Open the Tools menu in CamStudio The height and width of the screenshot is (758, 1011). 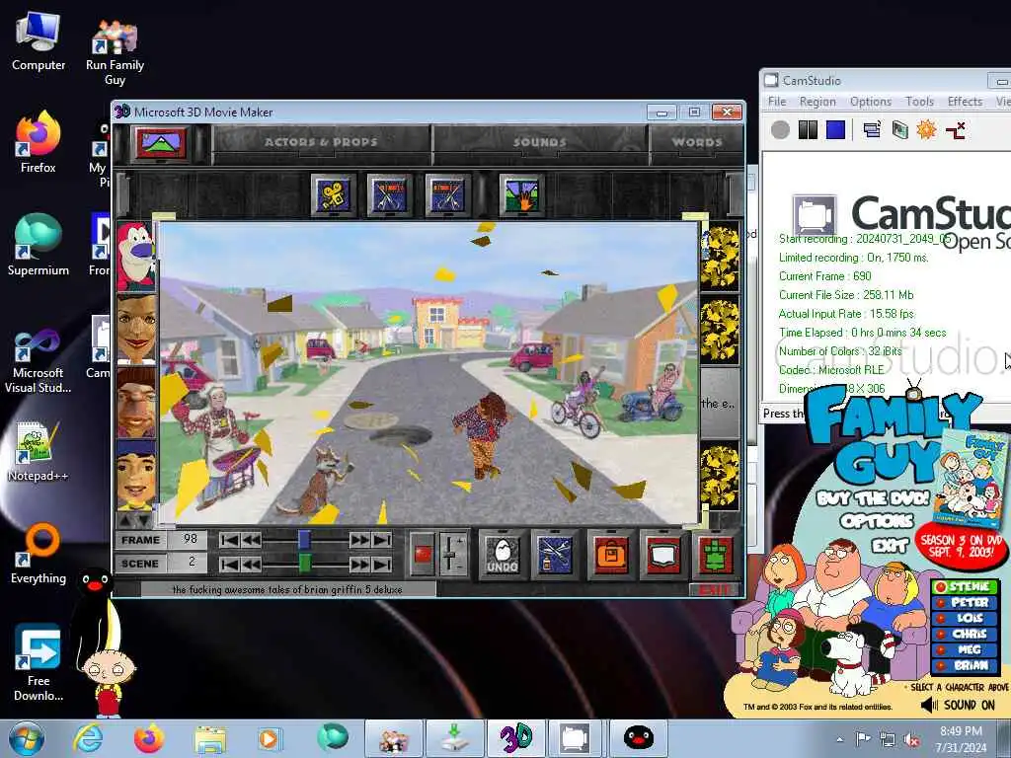pos(919,102)
